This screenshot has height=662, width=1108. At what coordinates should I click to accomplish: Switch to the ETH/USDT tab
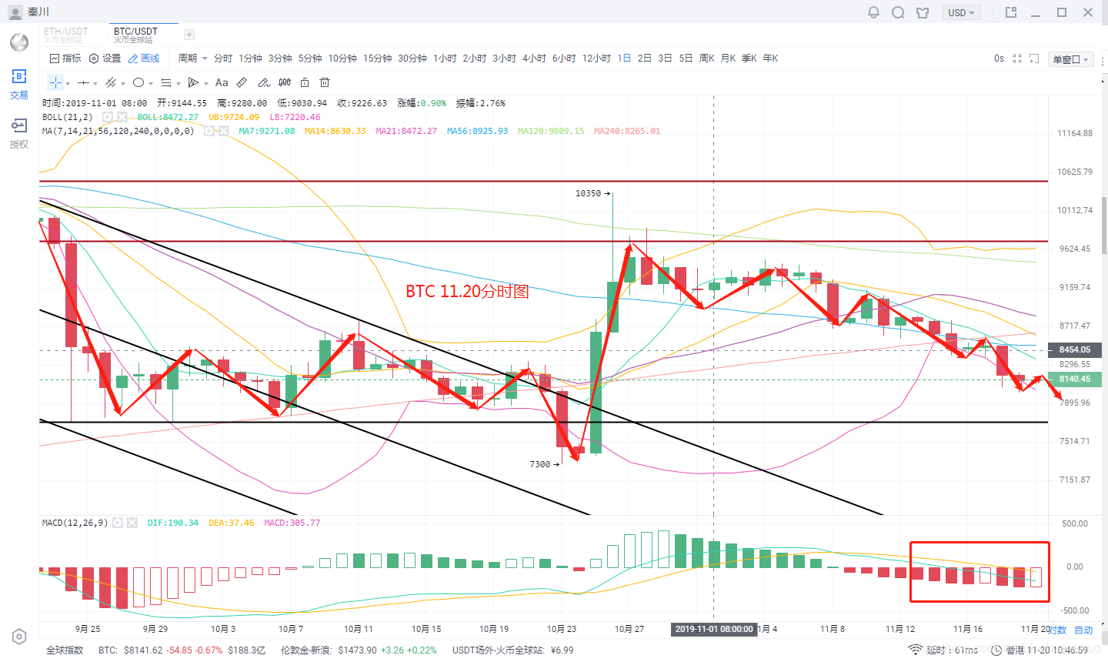66,35
